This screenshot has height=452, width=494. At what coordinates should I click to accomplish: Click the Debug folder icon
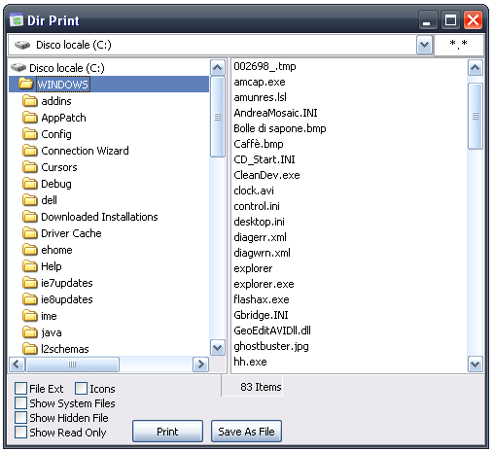(x=30, y=184)
